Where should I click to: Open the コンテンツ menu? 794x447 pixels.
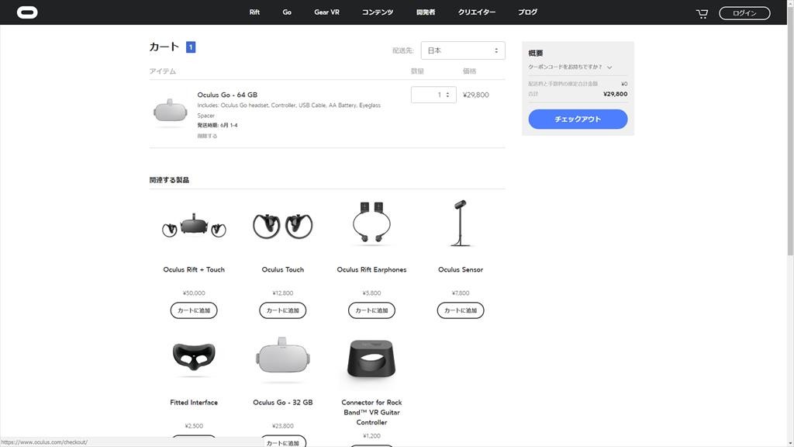378,12
